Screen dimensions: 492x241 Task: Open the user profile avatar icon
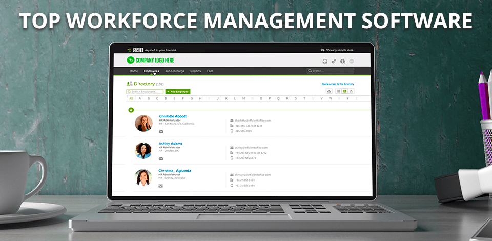pyautogui.click(x=352, y=62)
